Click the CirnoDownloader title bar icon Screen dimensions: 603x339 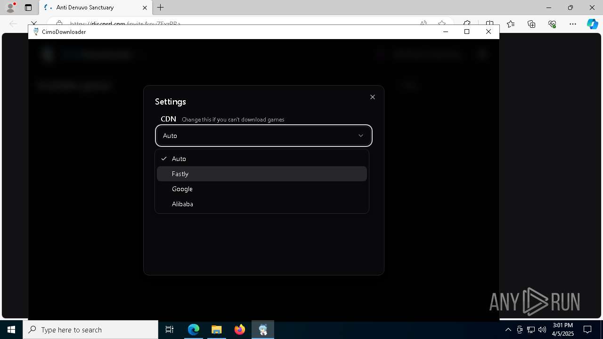pyautogui.click(x=36, y=32)
